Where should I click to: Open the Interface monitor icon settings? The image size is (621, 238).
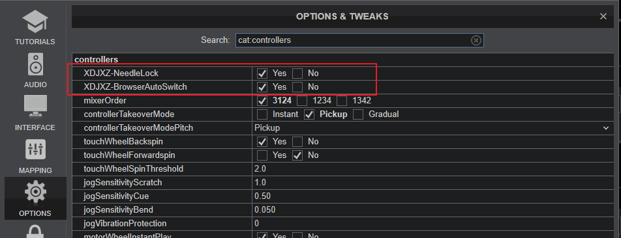point(35,107)
